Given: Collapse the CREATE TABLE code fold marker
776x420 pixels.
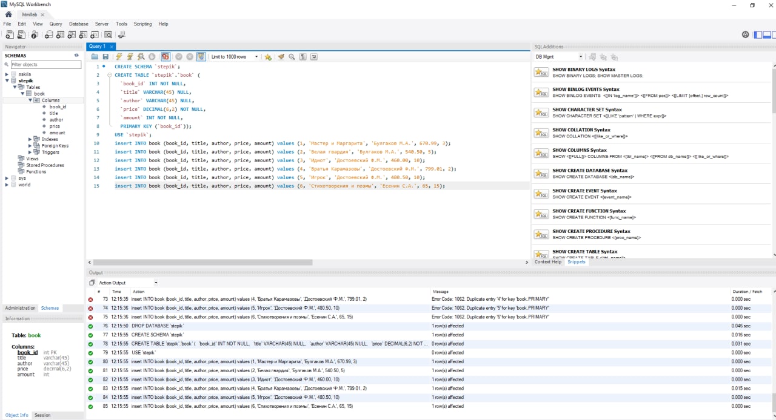Looking at the screenshot, I should [109, 75].
